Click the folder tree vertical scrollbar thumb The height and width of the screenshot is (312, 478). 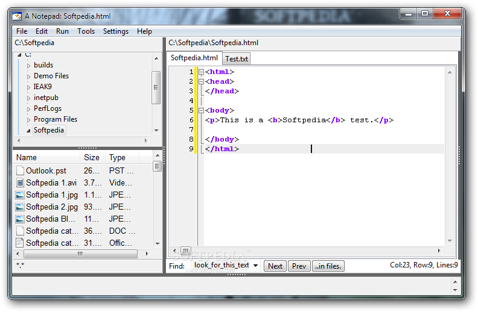[x=156, y=87]
